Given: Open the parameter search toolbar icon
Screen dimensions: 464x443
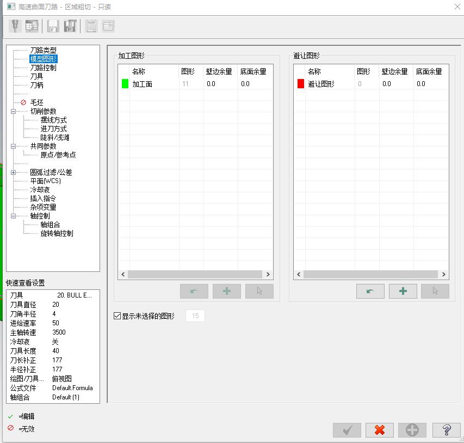Looking at the screenshot, I should pyautogui.click(x=32, y=26).
